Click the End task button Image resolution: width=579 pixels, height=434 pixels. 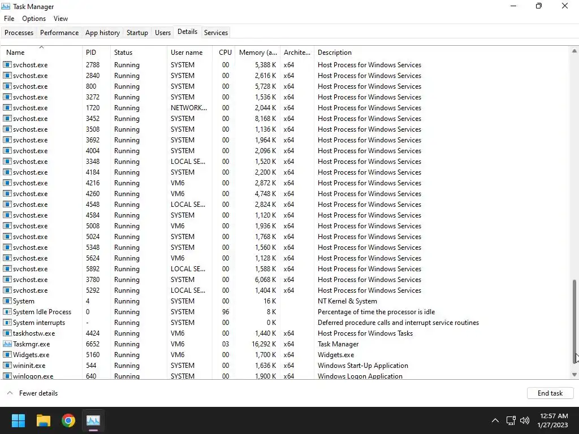coord(550,393)
